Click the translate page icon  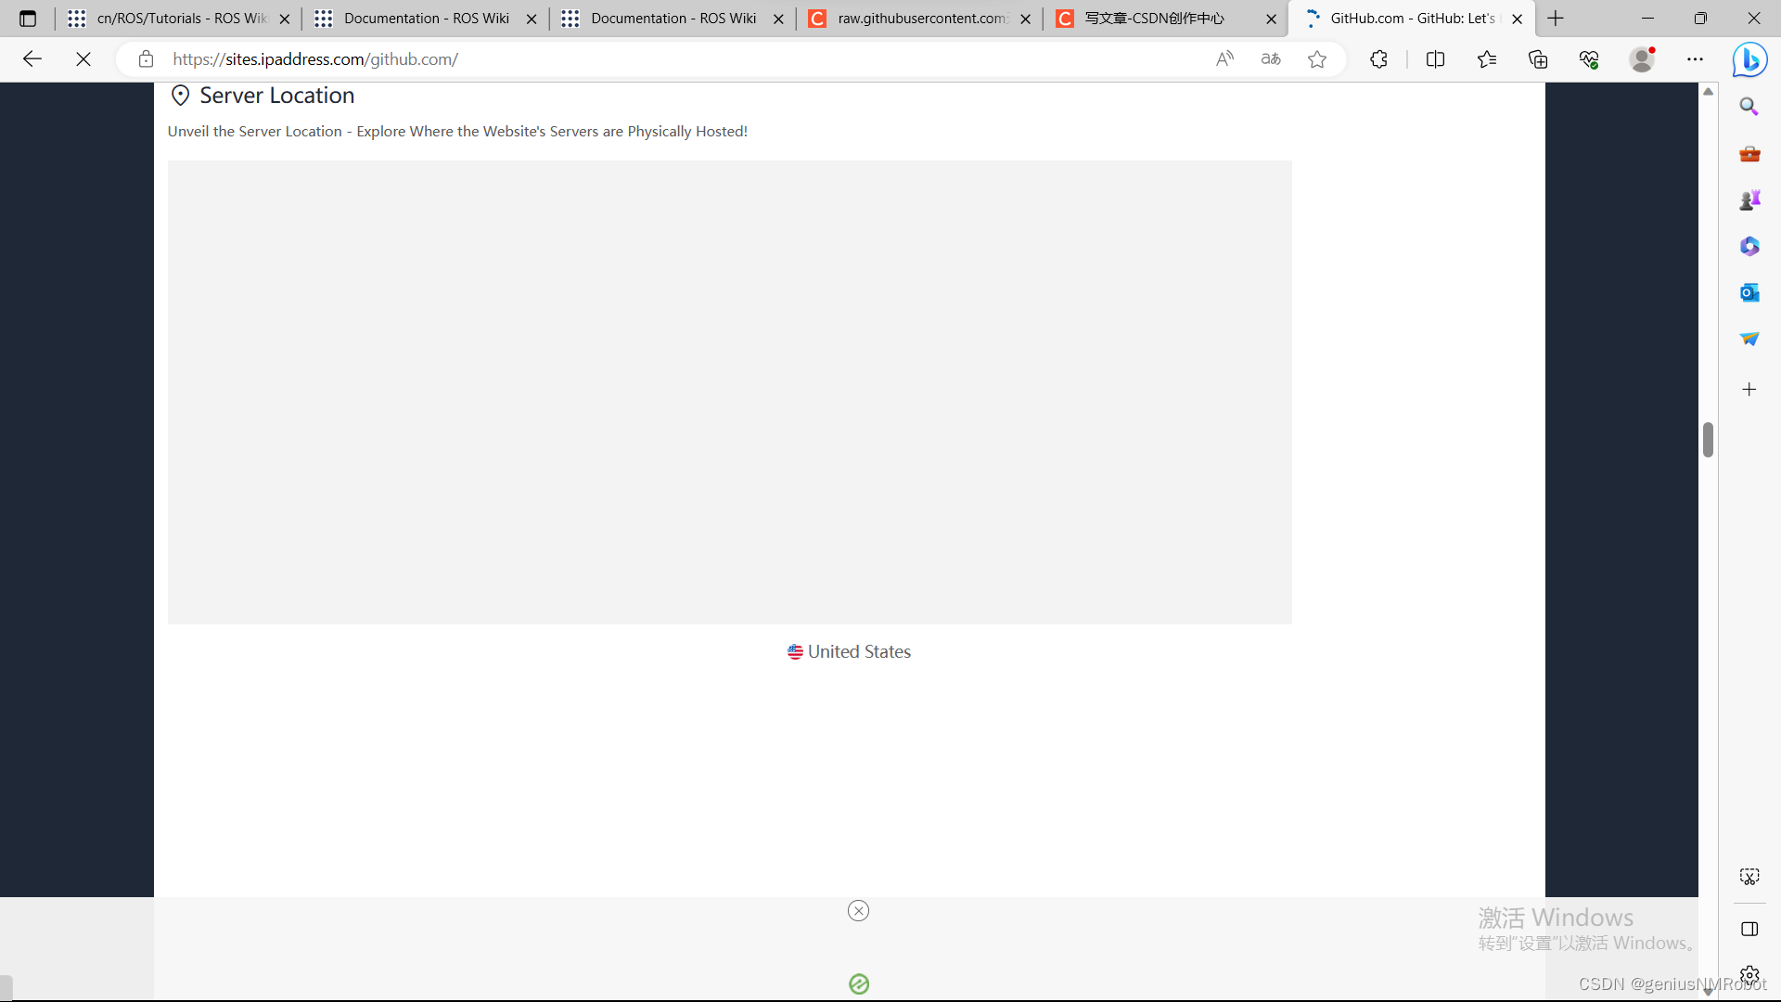click(1271, 59)
